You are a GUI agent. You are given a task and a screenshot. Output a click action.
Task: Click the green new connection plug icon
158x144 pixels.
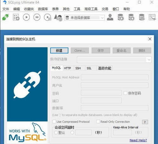click(x=5, y=17)
